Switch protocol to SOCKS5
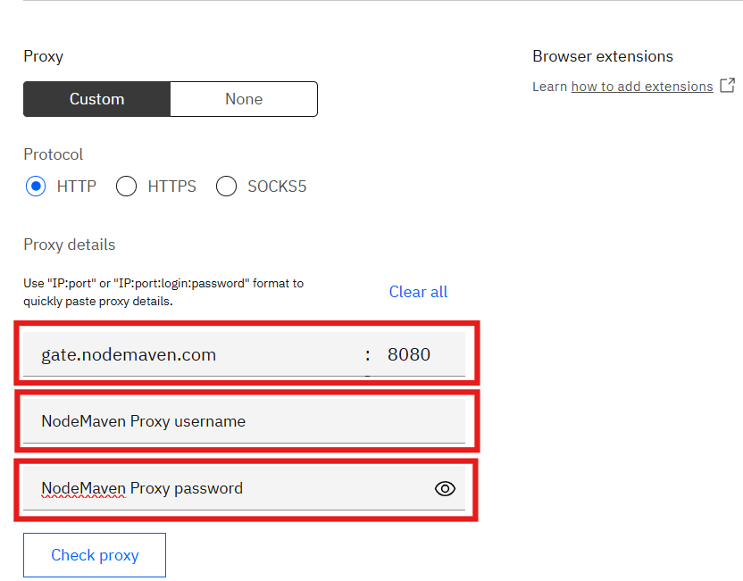The image size is (743, 581). 227,187
